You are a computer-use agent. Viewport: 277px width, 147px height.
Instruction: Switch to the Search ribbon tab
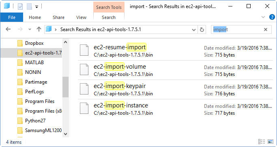[109, 17]
